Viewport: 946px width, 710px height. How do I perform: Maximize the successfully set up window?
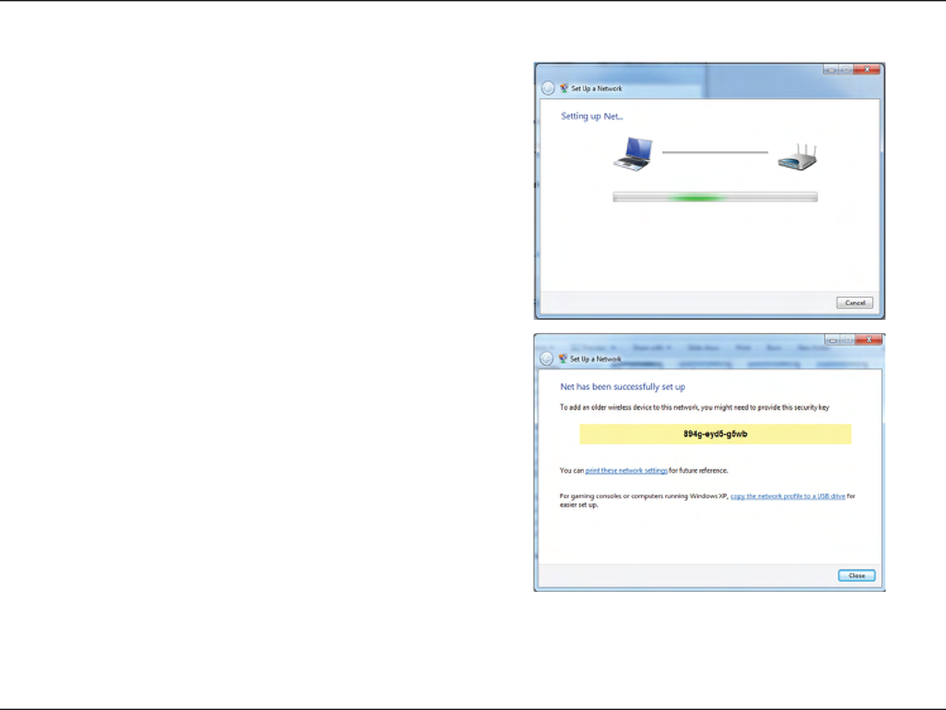coord(848,340)
